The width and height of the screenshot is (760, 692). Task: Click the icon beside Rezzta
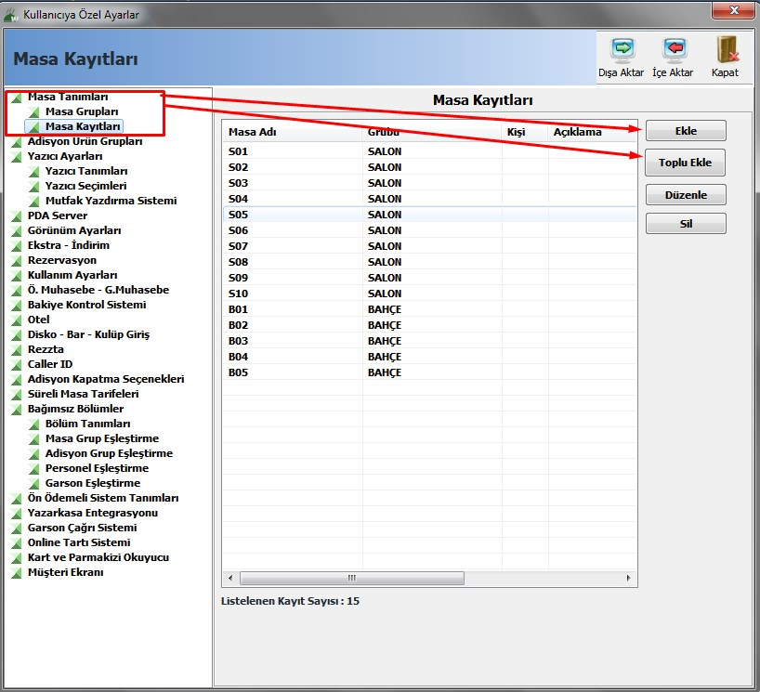coord(17,350)
